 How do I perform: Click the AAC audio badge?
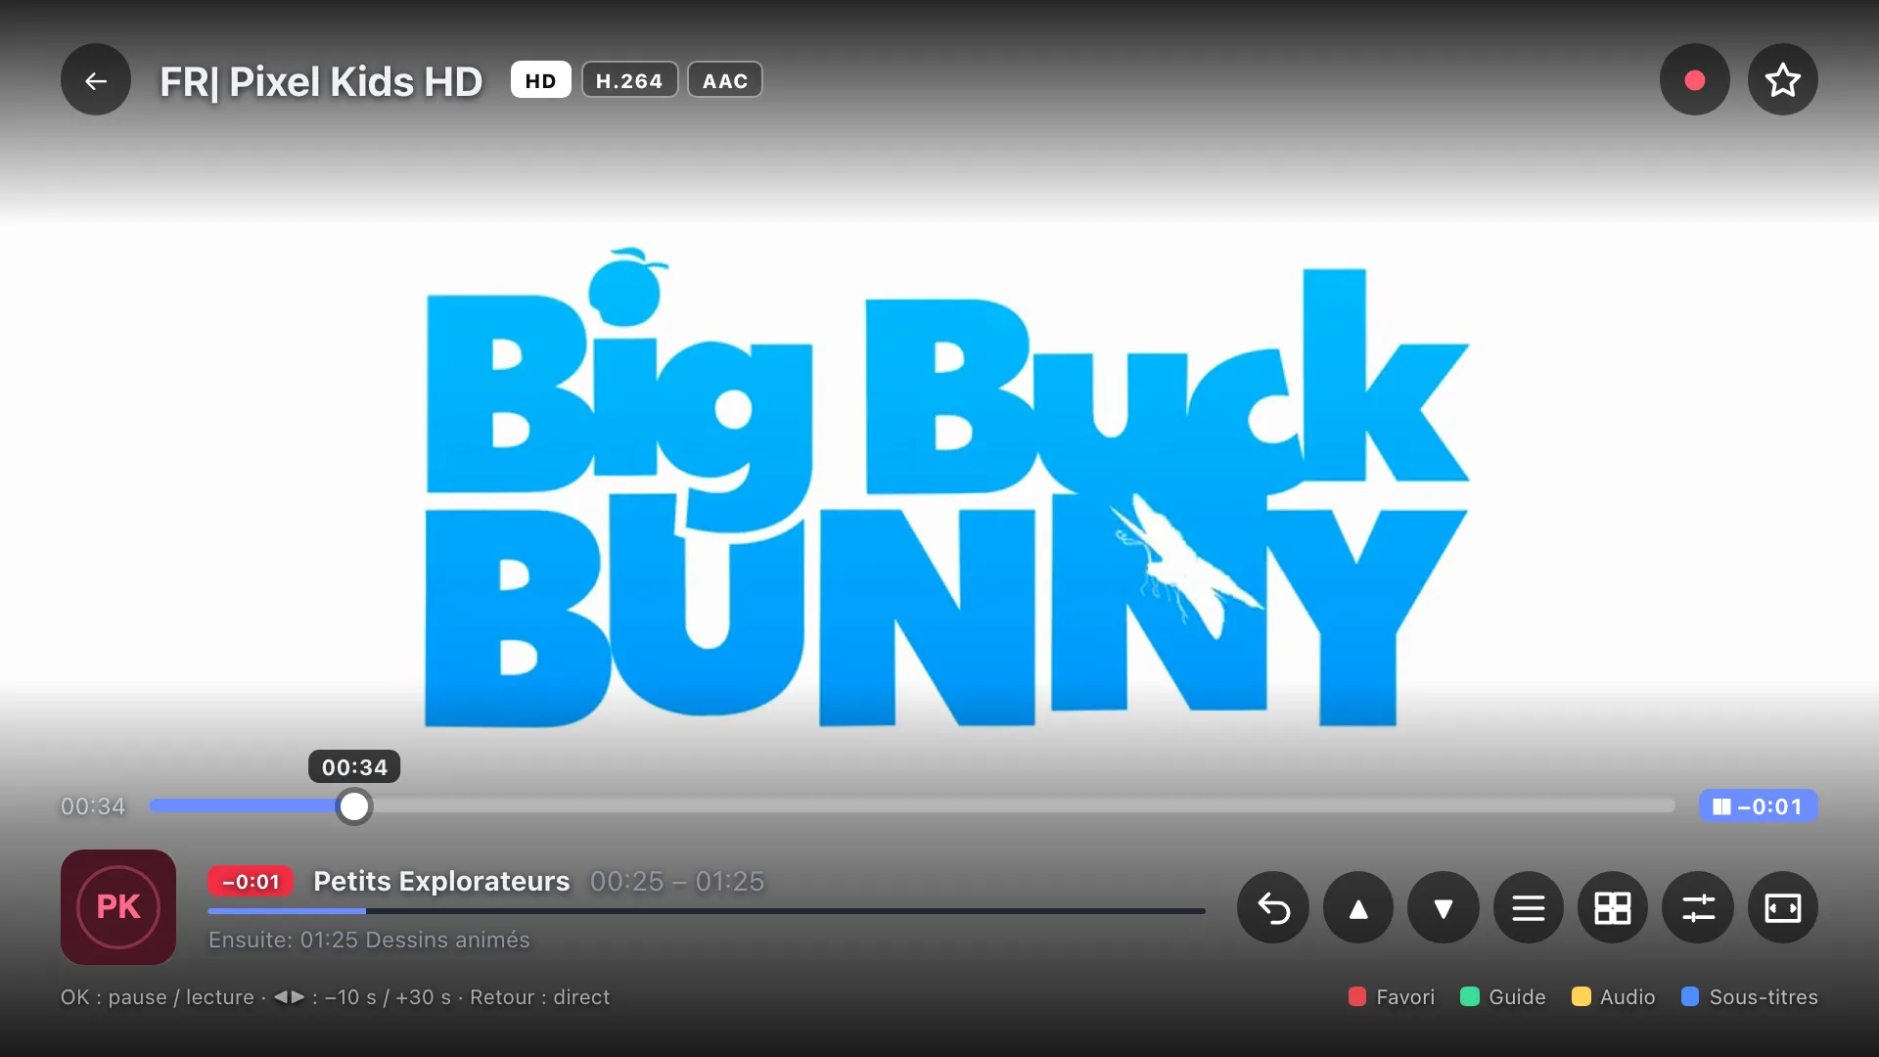tap(725, 80)
